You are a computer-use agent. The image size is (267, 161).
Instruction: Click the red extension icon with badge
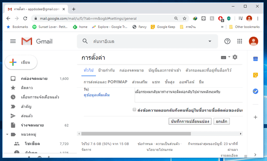click(221, 19)
